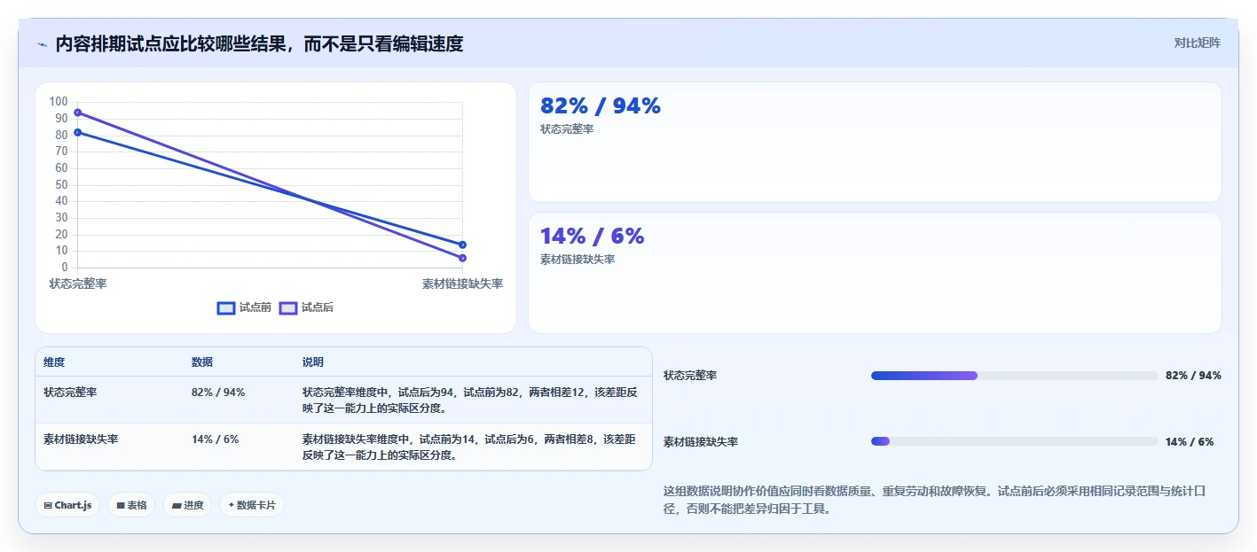Click the 试点前 data point at 14
Screen dimensions: 1257x552
click(x=462, y=245)
